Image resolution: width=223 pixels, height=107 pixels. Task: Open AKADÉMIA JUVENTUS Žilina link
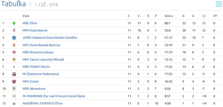point(43,103)
